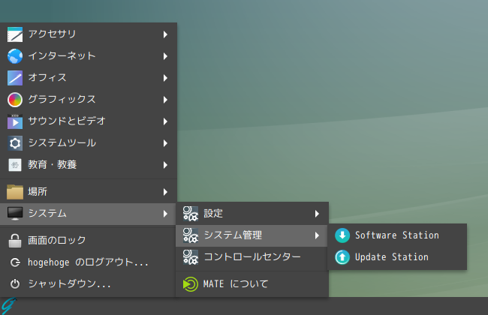Launch Update Station
The height and width of the screenshot is (315, 488).
click(x=397, y=257)
